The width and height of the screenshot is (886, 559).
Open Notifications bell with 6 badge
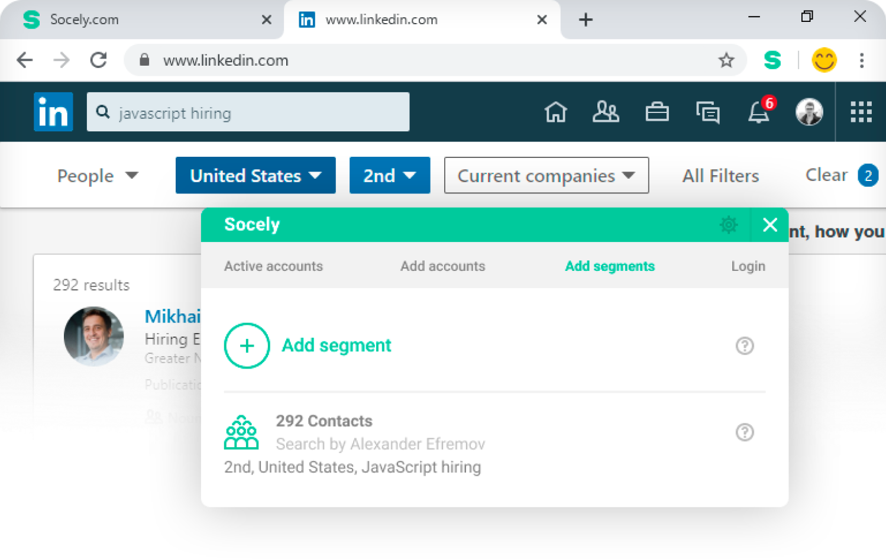click(x=761, y=110)
